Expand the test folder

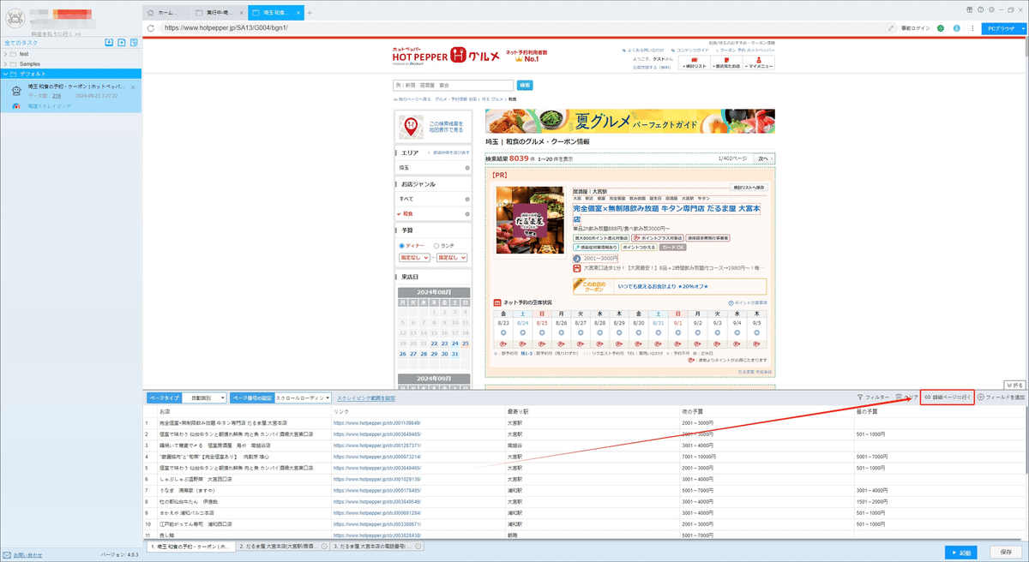point(4,54)
